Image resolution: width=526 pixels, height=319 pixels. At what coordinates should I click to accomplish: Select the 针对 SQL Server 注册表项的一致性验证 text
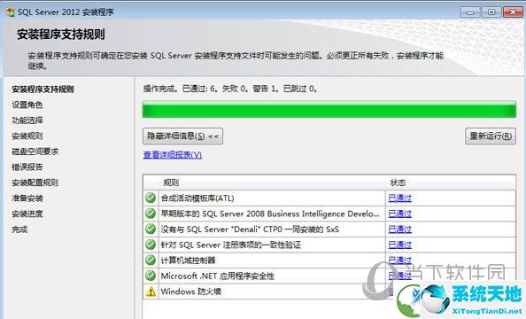(230, 245)
